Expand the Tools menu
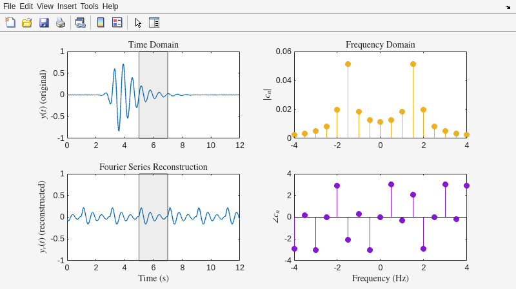This screenshot has height=289, width=516. click(89, 6)
